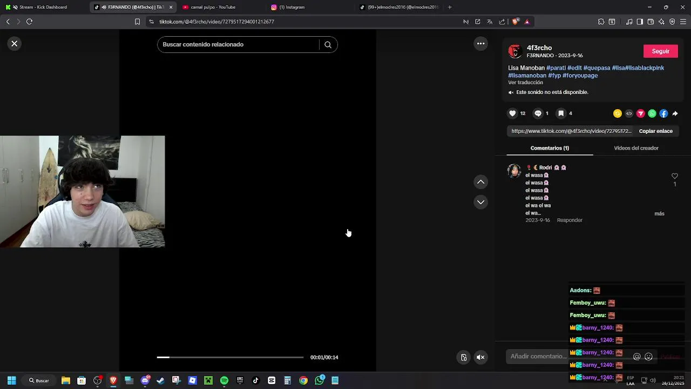Open Steam from the taskbar
Image resolution: width=691 pixels, height=389 pixels.
pyautogui.click(x=160, y=380)
